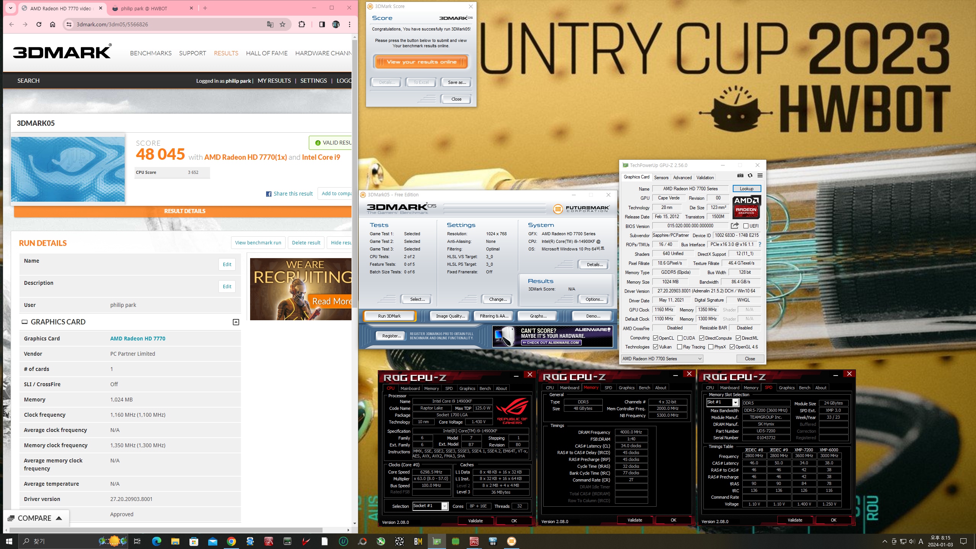Toggle the Vulkan checkbox

coord(655,347)
